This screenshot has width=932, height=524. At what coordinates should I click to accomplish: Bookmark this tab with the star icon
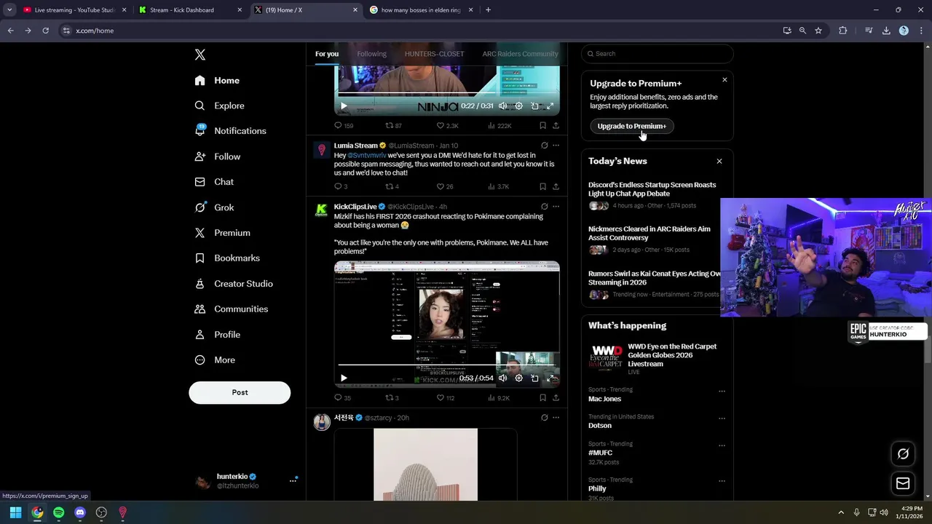pos(818,31)
